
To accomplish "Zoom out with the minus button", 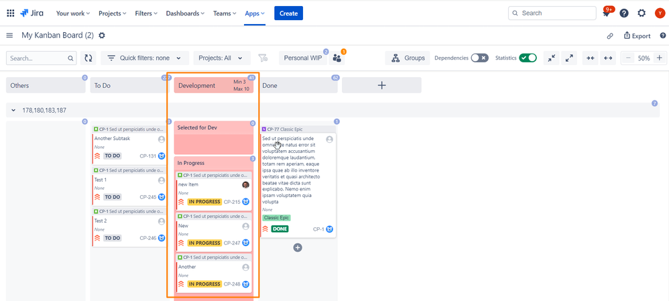I will (x=628, y=58).
